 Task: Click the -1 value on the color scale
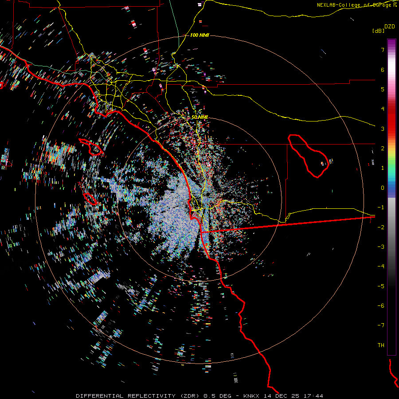(x=381, y=207)
